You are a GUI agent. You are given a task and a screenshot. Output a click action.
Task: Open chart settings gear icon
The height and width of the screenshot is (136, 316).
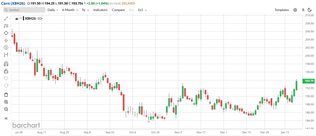tap(295, 10)
